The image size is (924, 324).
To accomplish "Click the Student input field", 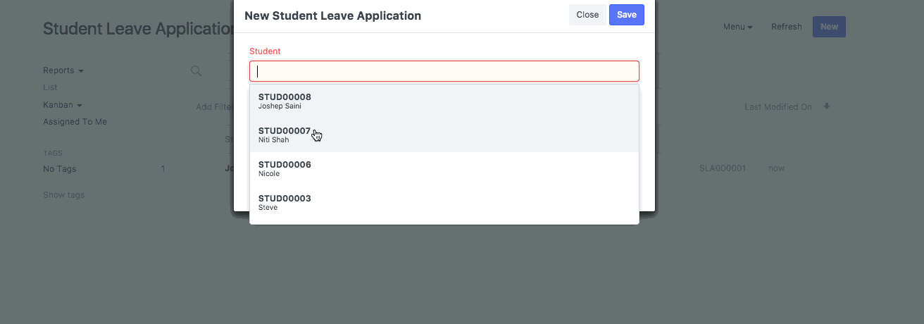I will click(x=444, y=71).
